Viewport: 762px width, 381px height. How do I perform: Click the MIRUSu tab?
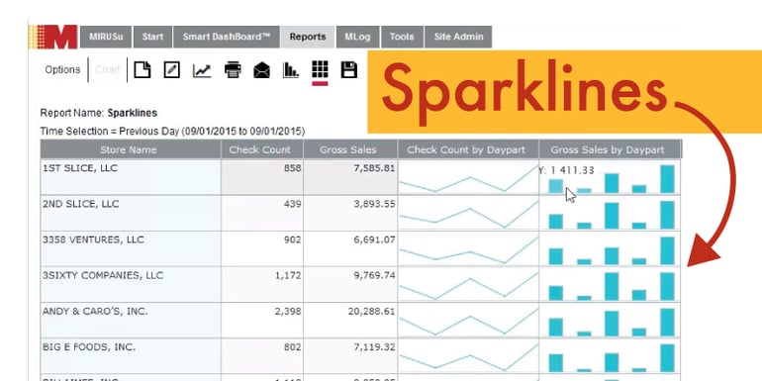point(106,37)
